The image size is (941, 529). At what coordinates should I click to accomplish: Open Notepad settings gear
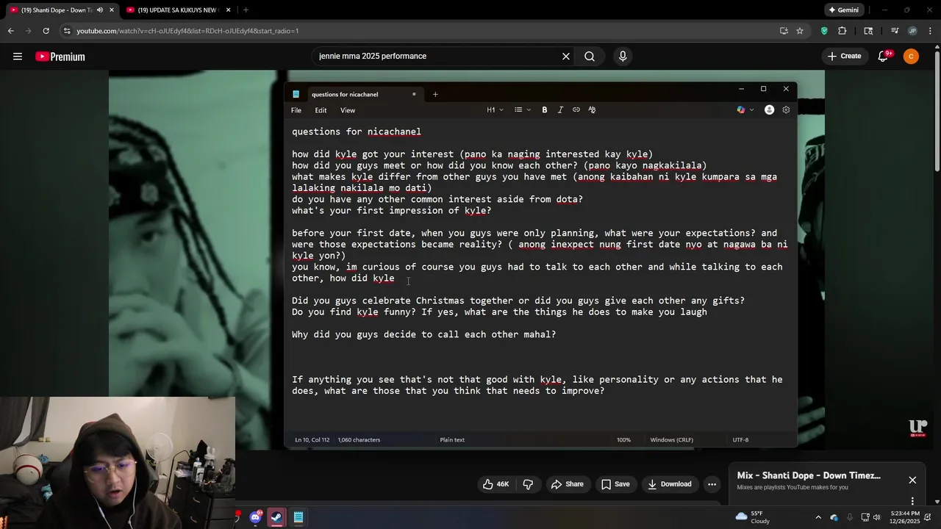click(786, 110)
